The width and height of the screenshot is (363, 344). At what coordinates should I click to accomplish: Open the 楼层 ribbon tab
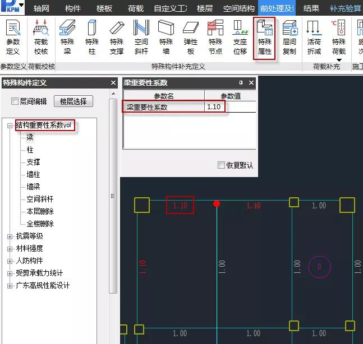coord(205,8)
